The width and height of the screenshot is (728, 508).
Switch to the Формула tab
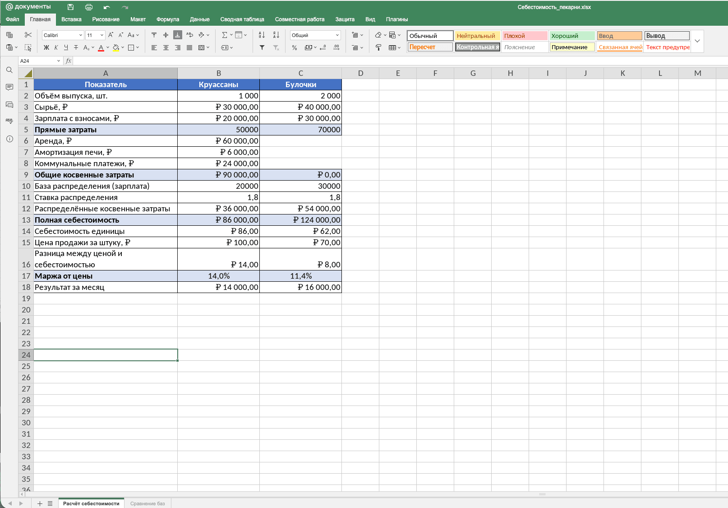click(168, 19)
